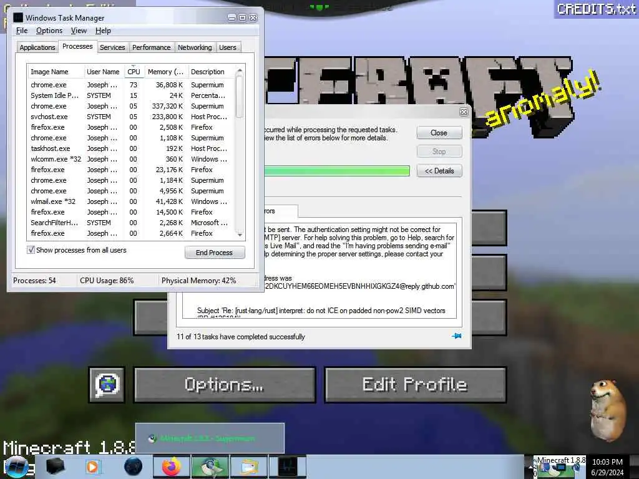Click the pin icon in mail error dialog

(x=456, y=336)
